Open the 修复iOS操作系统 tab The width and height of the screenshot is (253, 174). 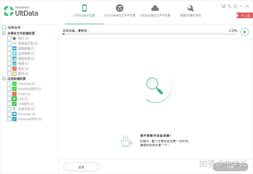pyautogui.click(x=191, y=11)
